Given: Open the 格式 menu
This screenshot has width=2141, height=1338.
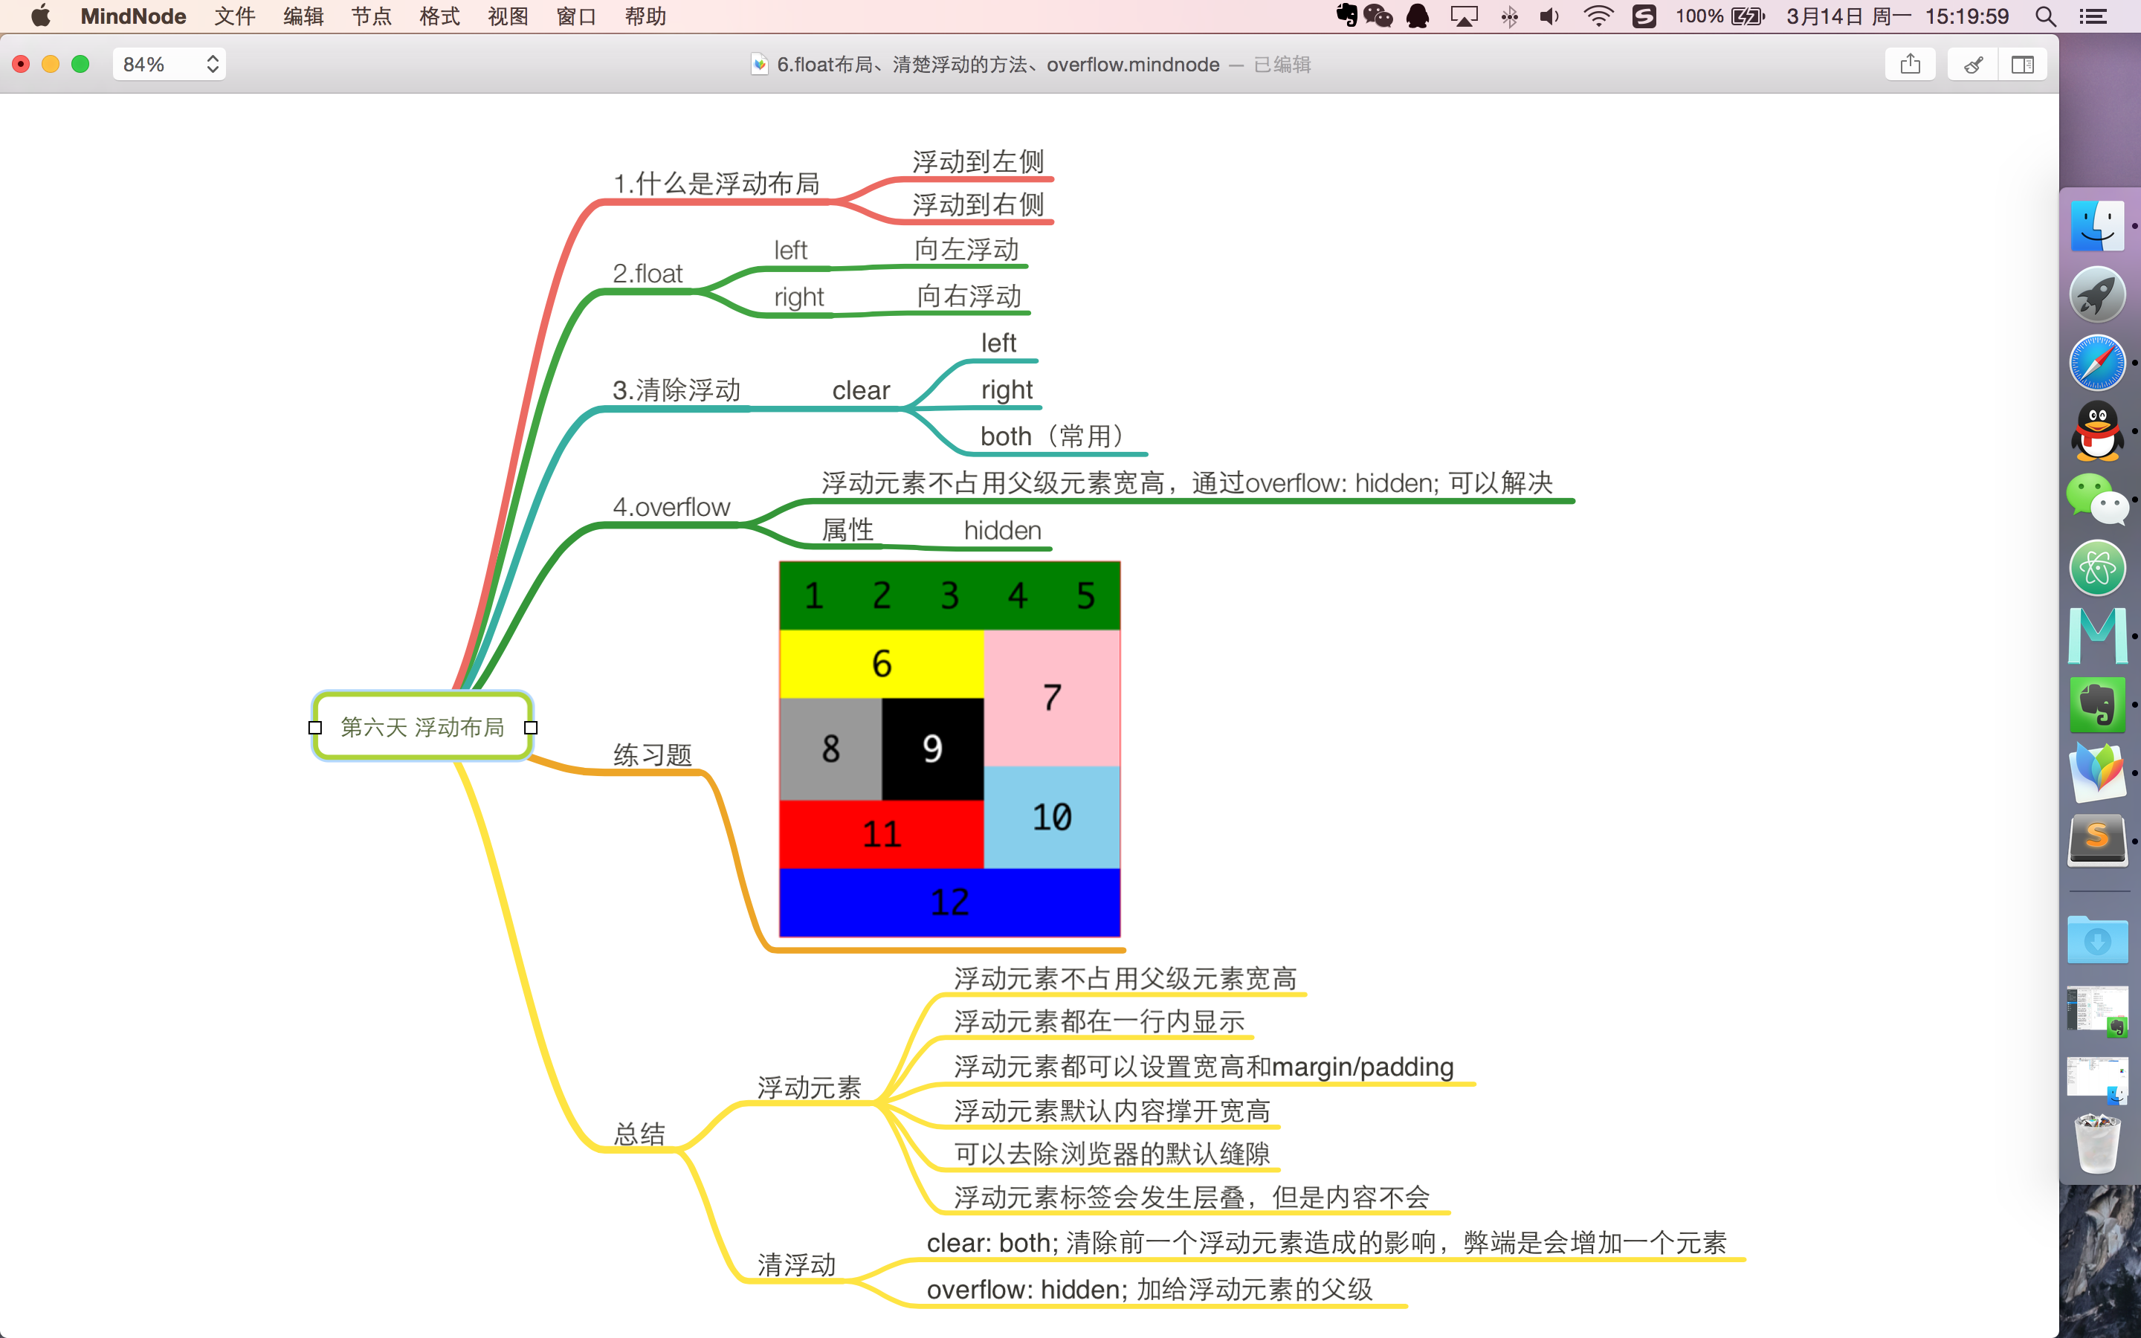Looking at the screenshot, I should click(439, 16).
